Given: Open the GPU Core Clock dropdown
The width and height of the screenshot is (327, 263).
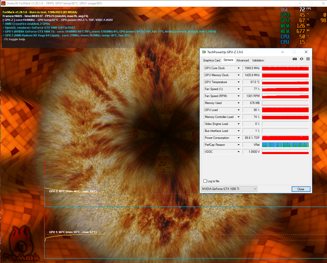Looking at the screenshot, I should [238, 68].
